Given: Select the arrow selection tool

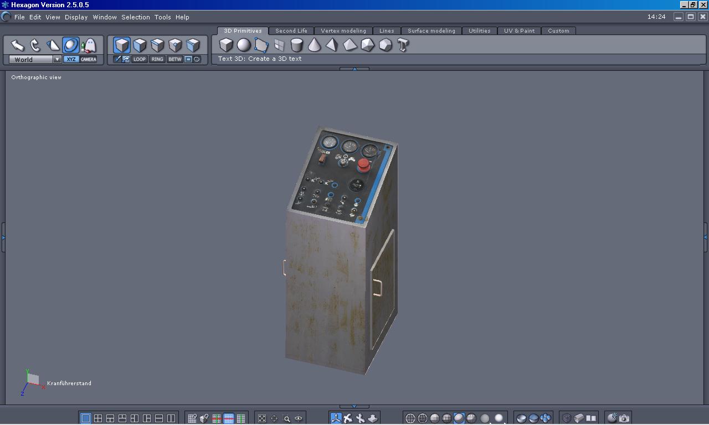Looking at the screenshot, I should pos(18,45).
